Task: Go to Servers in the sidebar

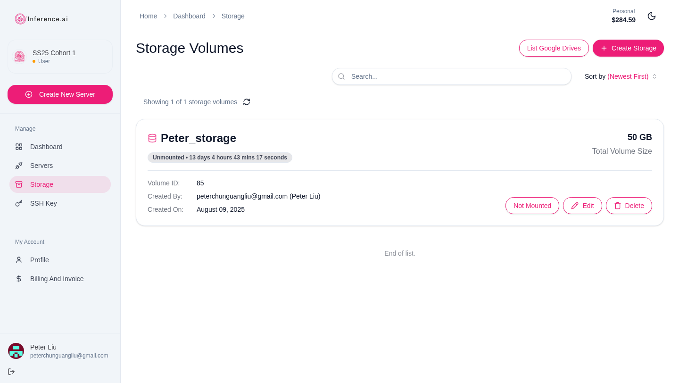Action: [x=41, y=166]
